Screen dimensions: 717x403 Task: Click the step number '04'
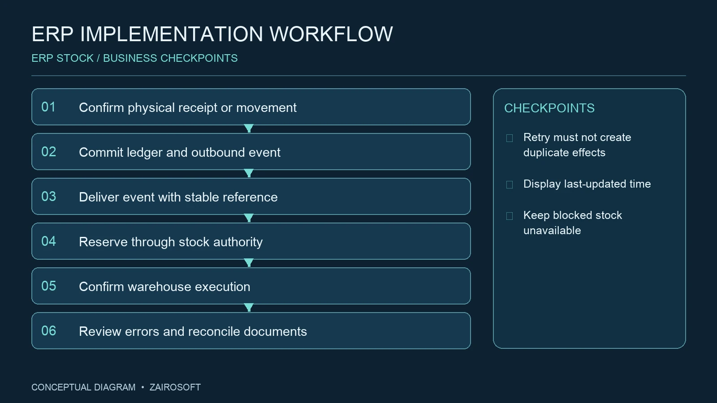click(x=48, y=241)
